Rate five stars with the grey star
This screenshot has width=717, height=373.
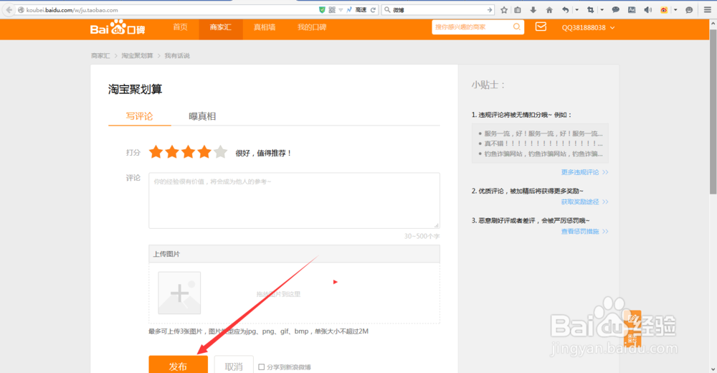tap(220, 152)
